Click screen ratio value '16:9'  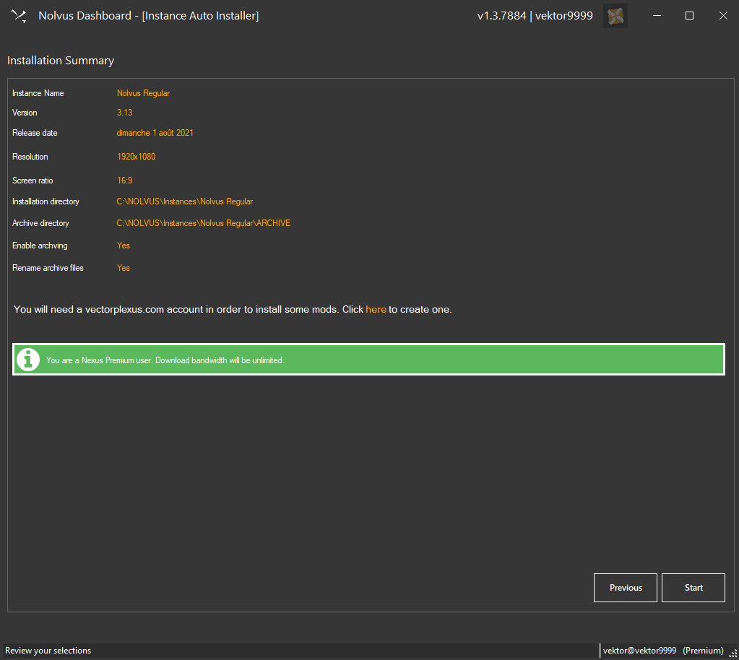(124, 181)
